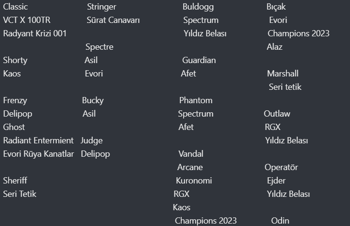Select the Guardian weapon label
This screenshot has height=226, width=350.
(199, 60)
